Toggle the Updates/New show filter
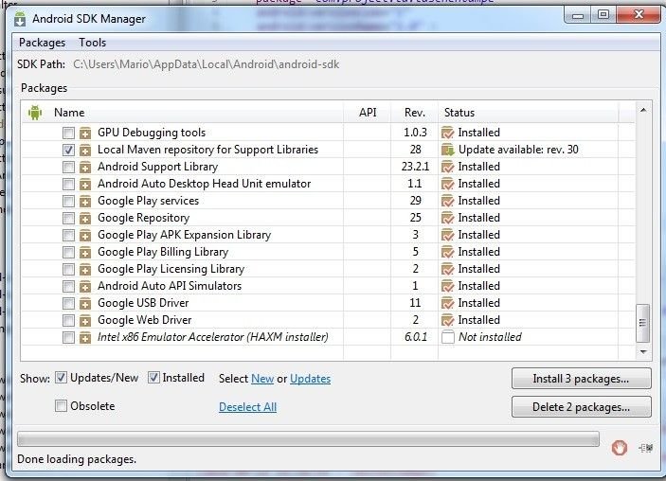This screenshot has width=666, height=481. (x=62, y=378)
